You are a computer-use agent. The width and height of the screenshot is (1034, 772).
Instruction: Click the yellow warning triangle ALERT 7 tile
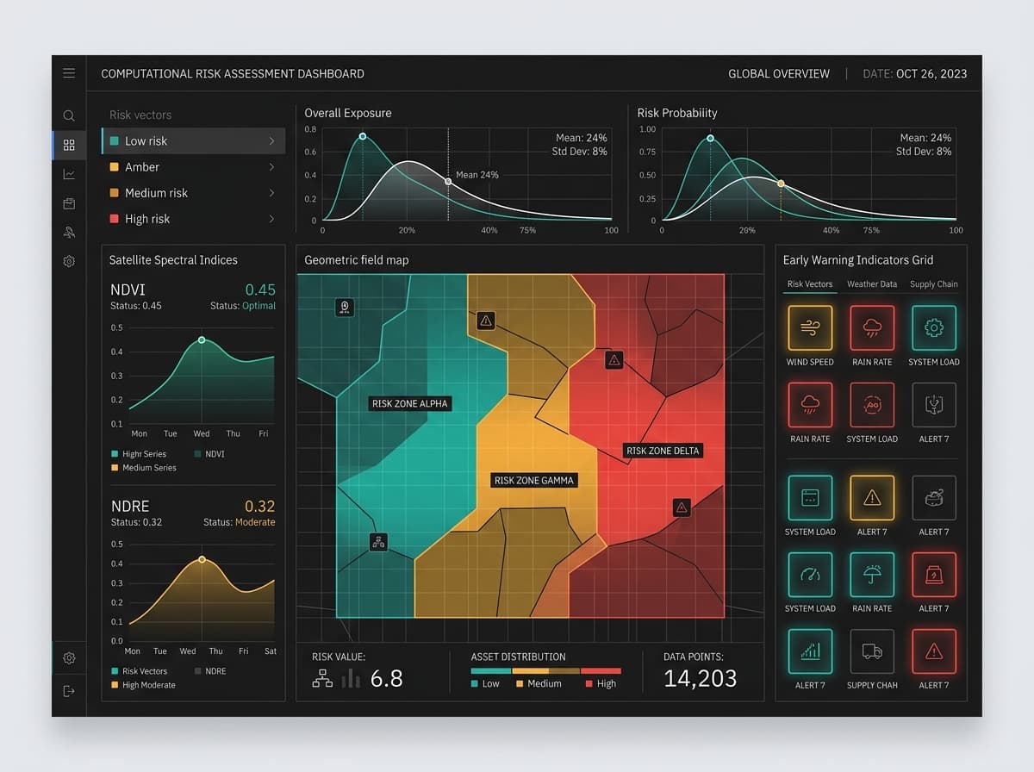tap(872, 498)
